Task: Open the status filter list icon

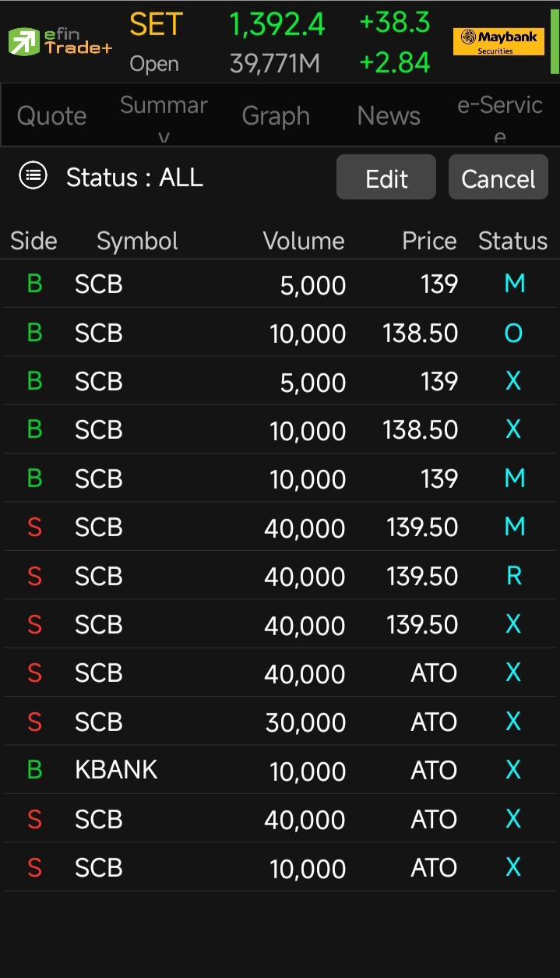Action: (33, 176)
